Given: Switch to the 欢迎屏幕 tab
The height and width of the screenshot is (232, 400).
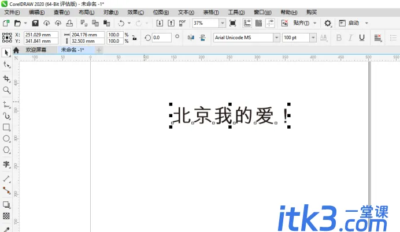Looking at the screenshot, I should (x=36, y=50).
